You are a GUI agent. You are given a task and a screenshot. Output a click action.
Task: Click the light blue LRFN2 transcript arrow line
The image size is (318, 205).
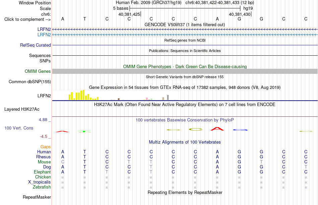pyautogui.click(x=185, y=35)
